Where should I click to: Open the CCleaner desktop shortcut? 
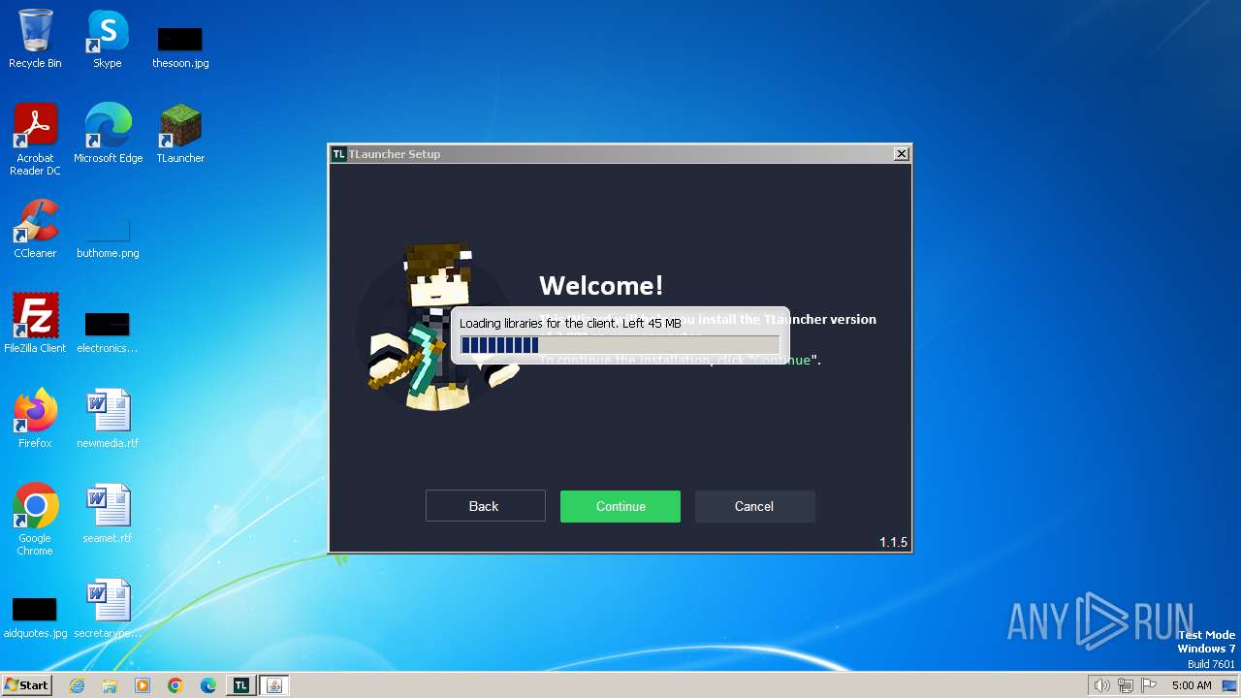click(x=35, y=229)
